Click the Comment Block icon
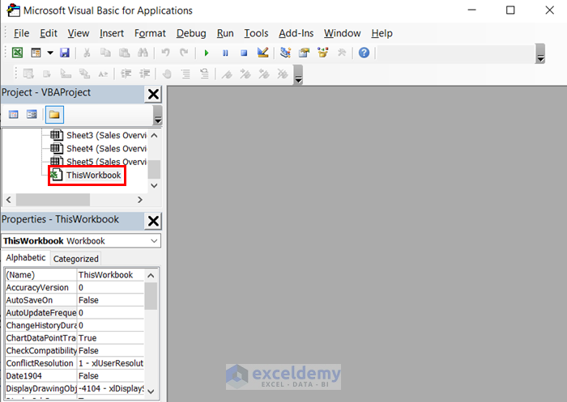The height and width of the screenshot is (402, 567). [185, 74]
